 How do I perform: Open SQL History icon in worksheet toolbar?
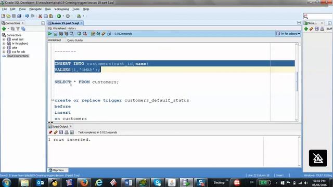pos(109,34)
